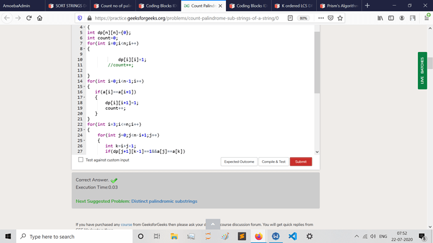Click the Compile & Test button

[274, 162]
